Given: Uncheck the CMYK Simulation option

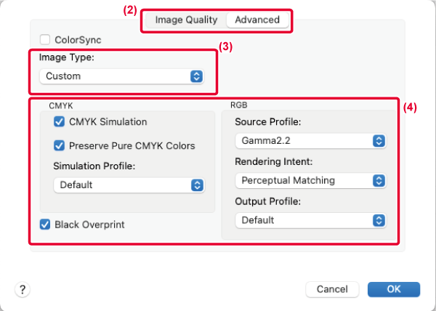Looking at the screenshot, I should (60, 122).
